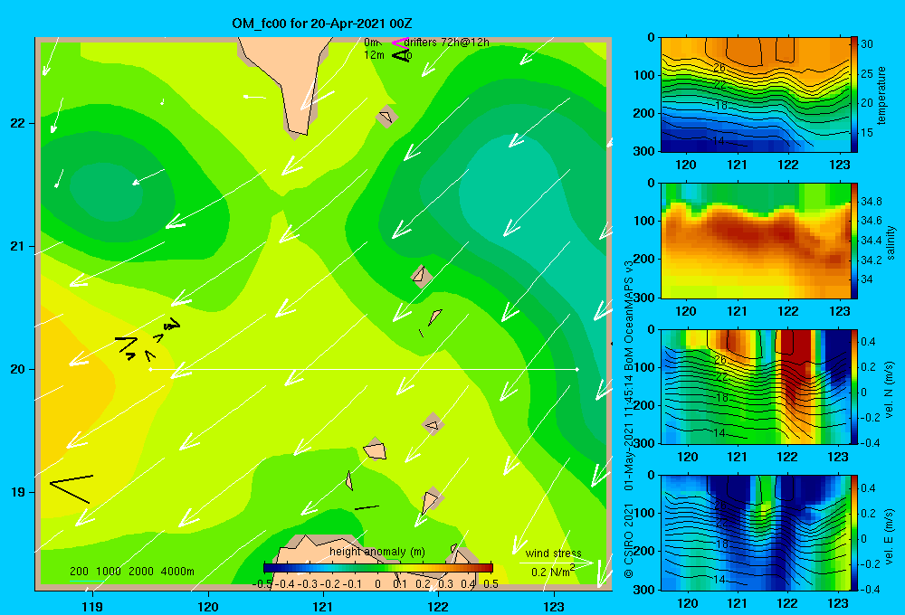Click the '200 1000 2000 4000m' depth contour legend
This screenshot has width=905, height=615.
(x=131, y=572)
